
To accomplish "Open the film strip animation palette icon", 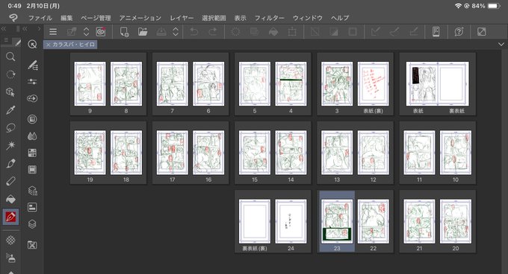I will click(32, 170).
